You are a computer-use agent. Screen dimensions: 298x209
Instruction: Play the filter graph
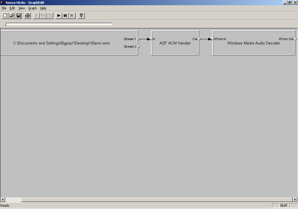pos(59,16)
